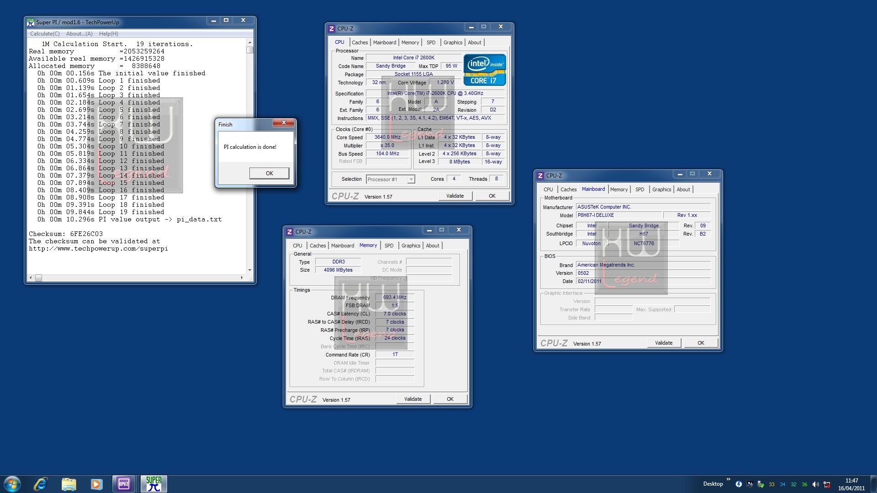Select Caches tab in CPU-Z Mainboard window

[x=568, y=189]
